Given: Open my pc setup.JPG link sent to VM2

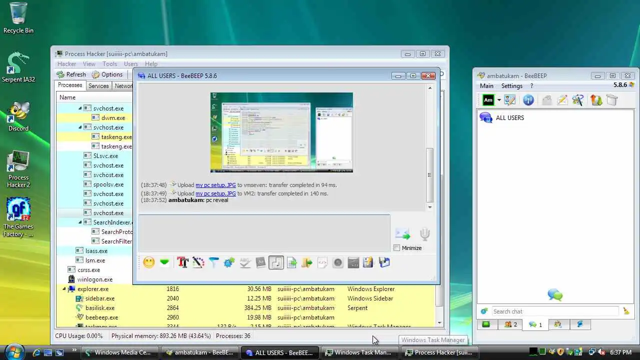Looking at the screenshot, I should [x=215, y=193].
